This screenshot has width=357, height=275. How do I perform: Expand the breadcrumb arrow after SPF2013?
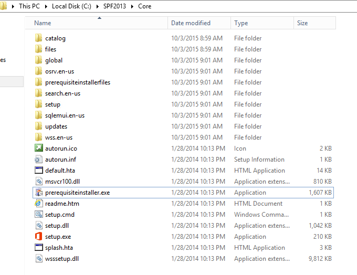coord(132,6)
